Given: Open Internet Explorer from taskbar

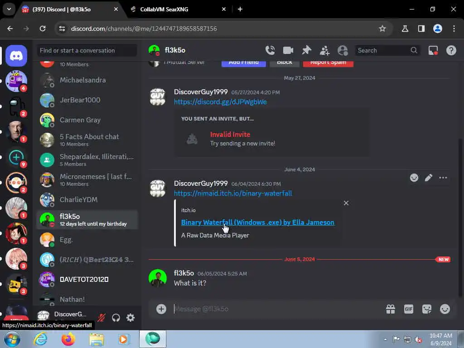Looking at the screenshot, I should coord(40,339).
